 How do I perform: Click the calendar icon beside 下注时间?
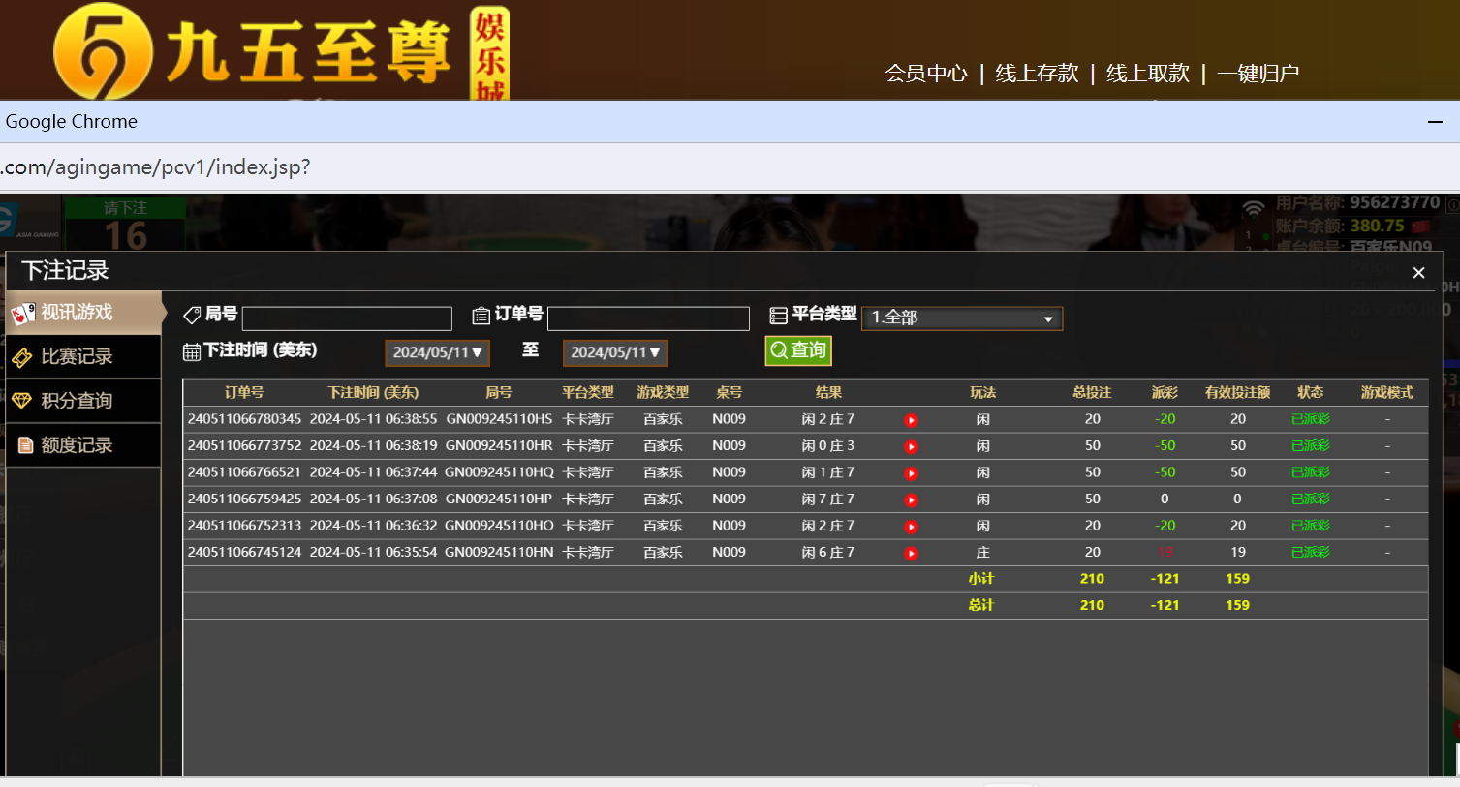(192, 351)
